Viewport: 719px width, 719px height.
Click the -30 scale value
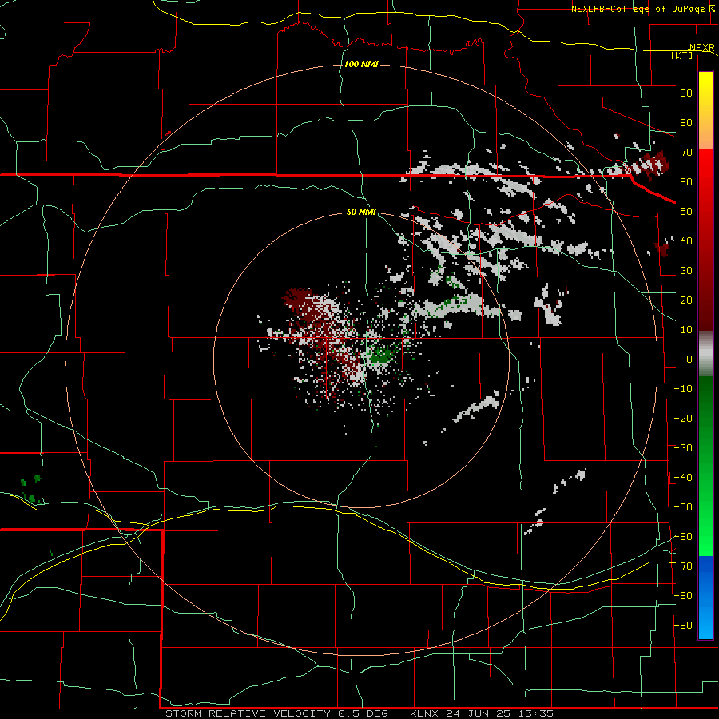(683, 448)
